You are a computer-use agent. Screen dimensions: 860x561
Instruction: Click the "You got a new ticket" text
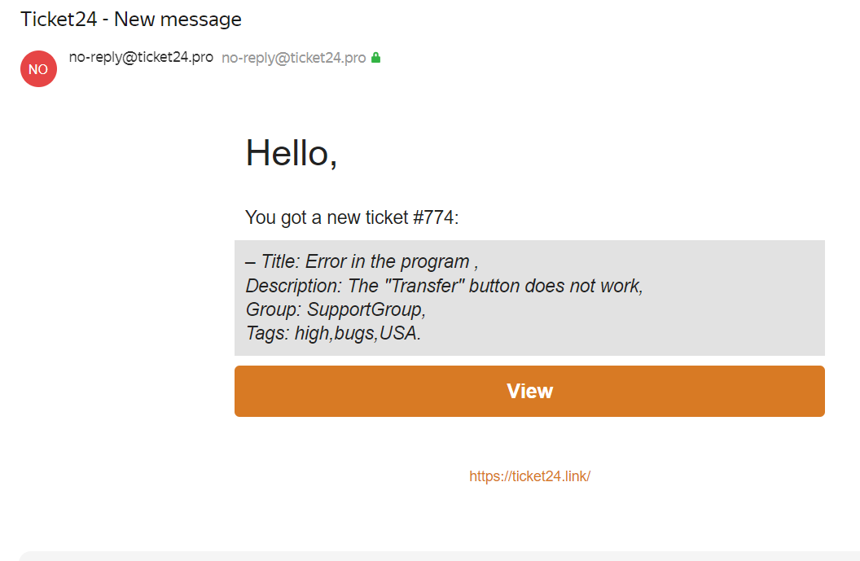327,217
